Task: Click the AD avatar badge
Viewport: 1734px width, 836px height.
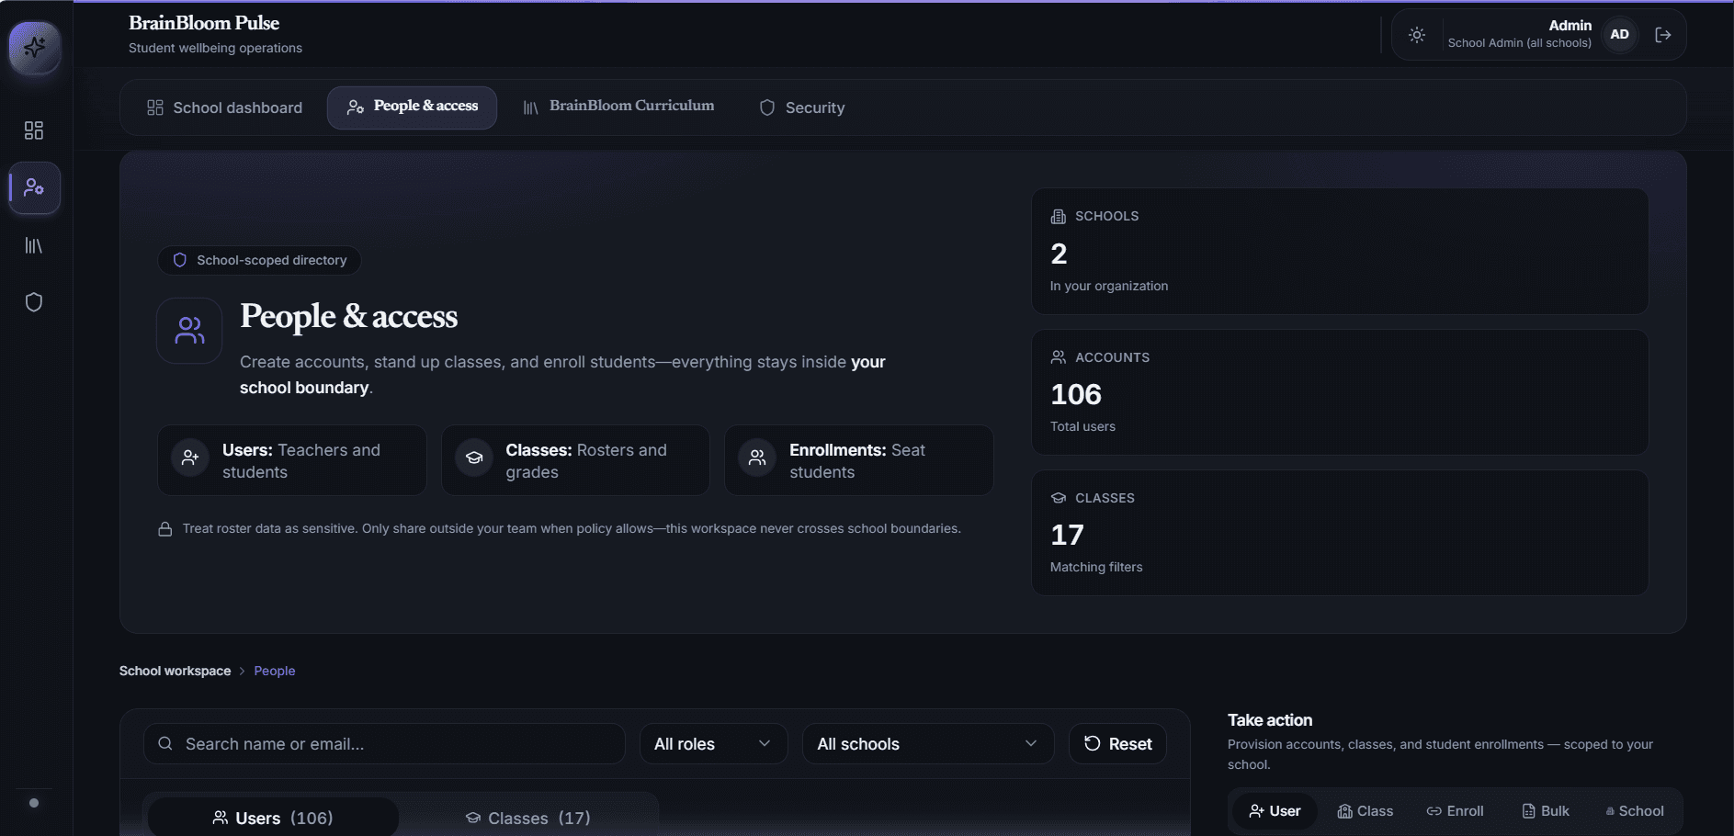Action: (x=1619, y=35)
